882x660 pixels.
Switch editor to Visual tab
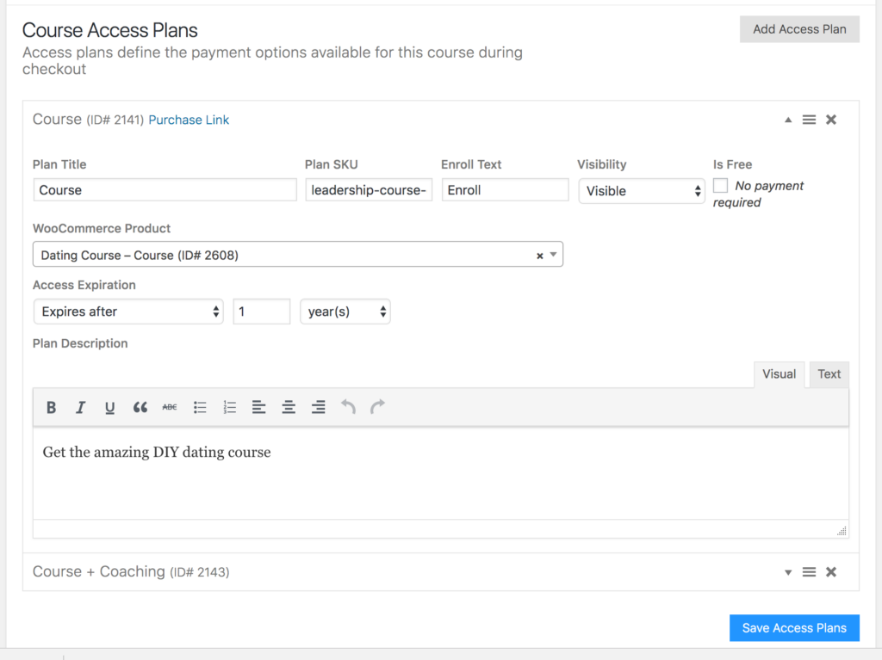779,374
